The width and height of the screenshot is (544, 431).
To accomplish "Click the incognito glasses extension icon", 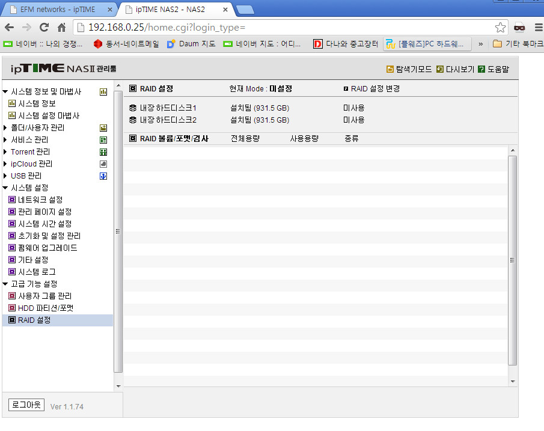I will [519, 28].
